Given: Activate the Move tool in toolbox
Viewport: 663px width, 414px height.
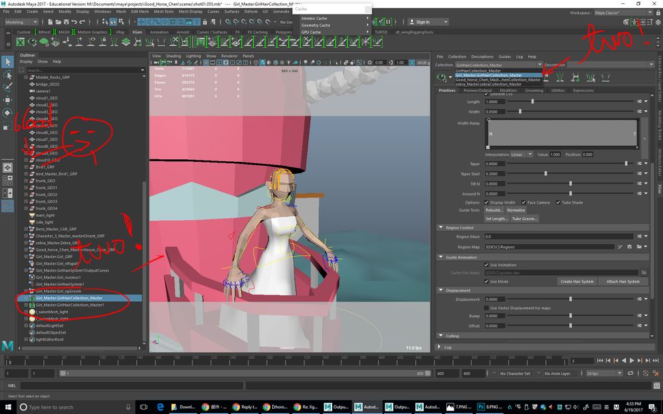Looking at the screenshot, I should point(7,100).
